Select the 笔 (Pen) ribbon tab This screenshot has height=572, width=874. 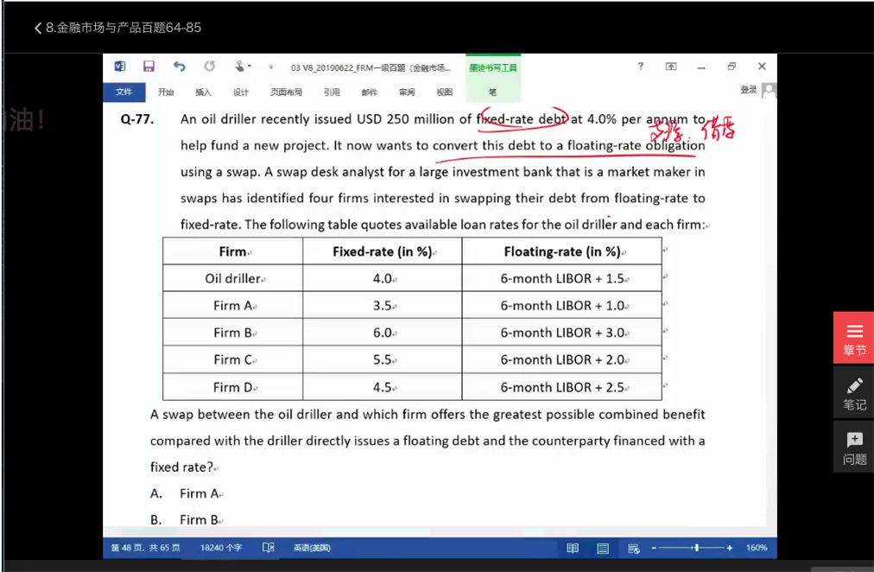click(x=493, y=92)
